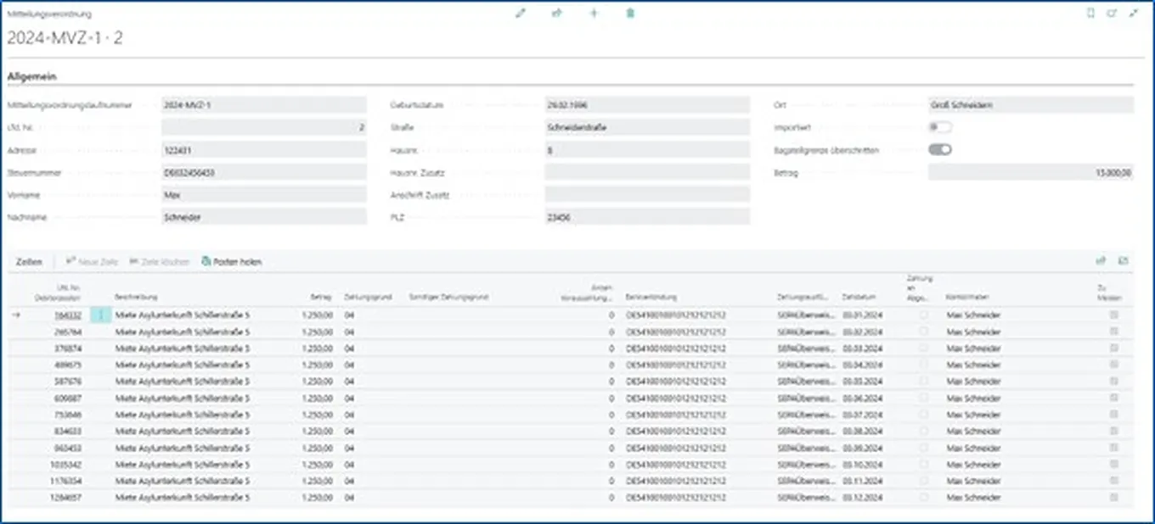Screen dimensions: 1155x524
Task: Click Neue Zeile action
Action: pos(92,262)
